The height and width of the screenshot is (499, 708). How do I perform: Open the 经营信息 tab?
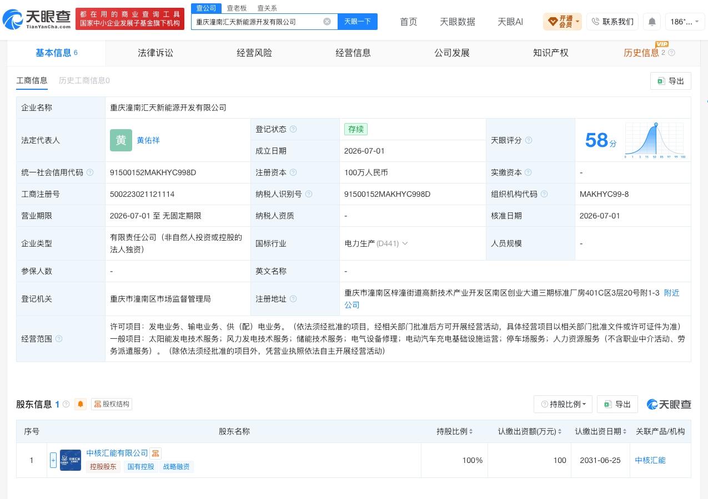pyautogui.click(x=353, y=53)
